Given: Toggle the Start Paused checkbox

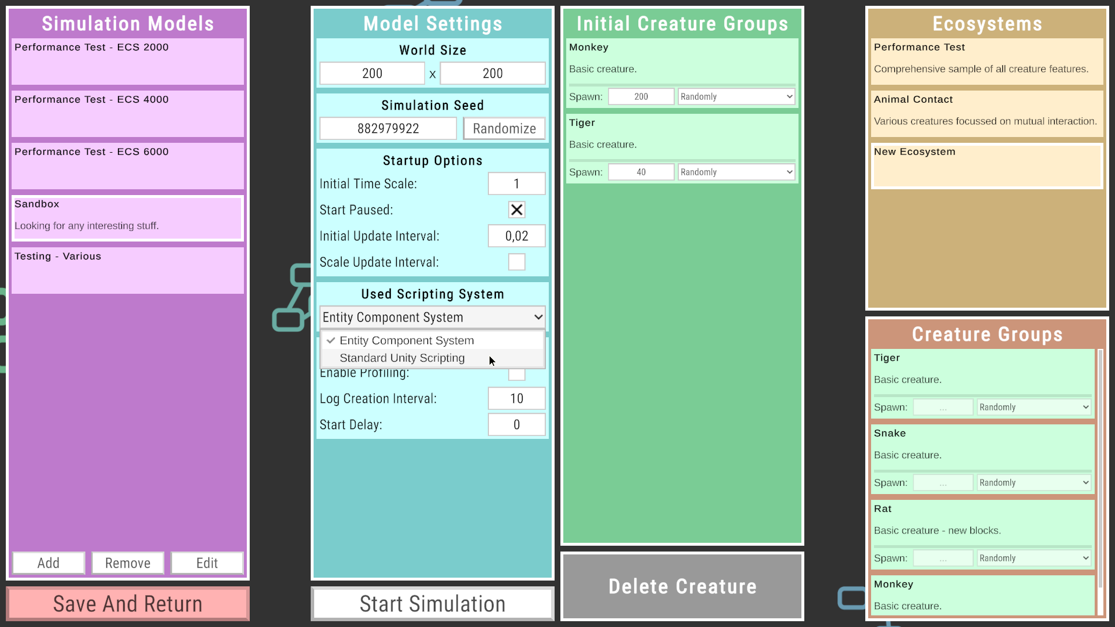Looking at the screenshot, I should tap(516, 210).
